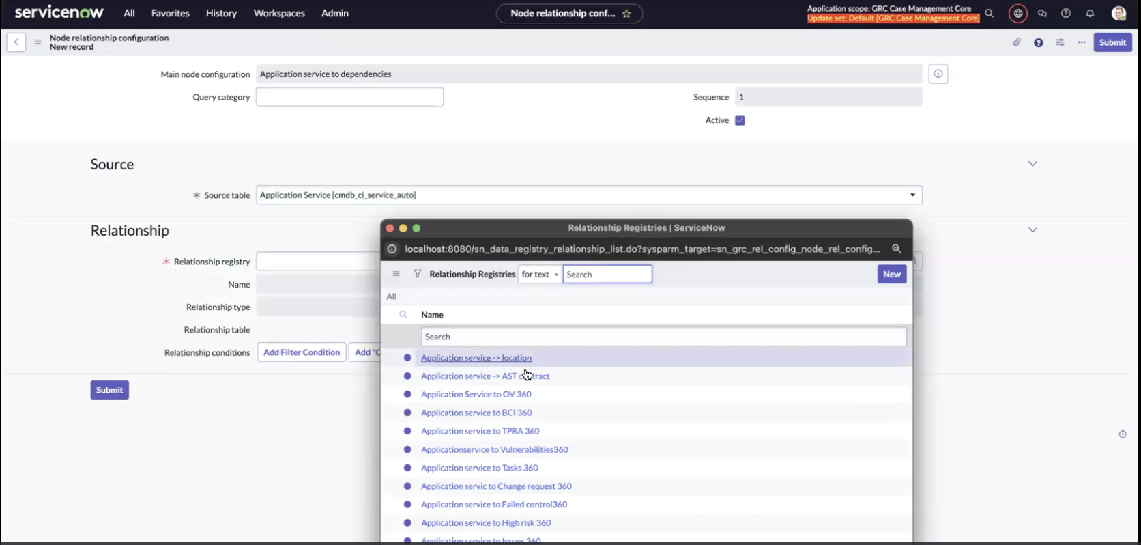This screenshot has height=545, width=1141.
Task: Open the Favorites menu
Action: 171,13
